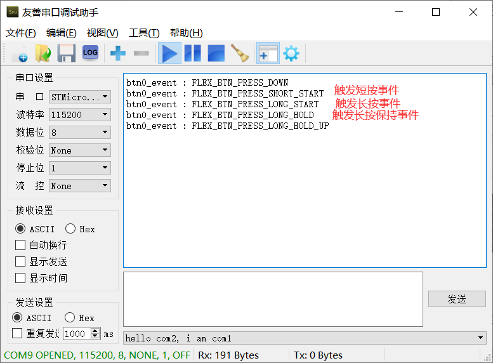Click the 发送 send button
This screenshot has width=493, height=363.
(x=457, y=299)
